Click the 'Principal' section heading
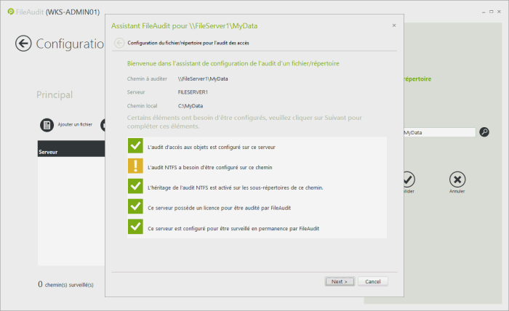Screen dimensions: 509x311 pyautogui.click(x=55, y=94)
